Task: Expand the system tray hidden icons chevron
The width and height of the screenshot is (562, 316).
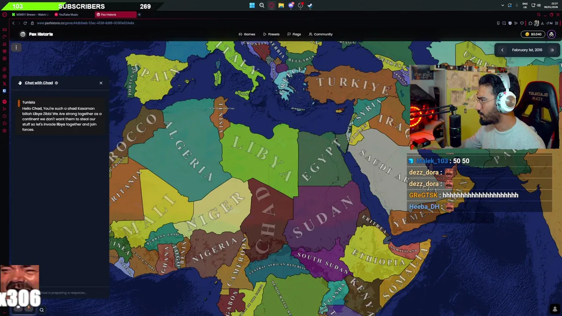Action: pos(503,6)
